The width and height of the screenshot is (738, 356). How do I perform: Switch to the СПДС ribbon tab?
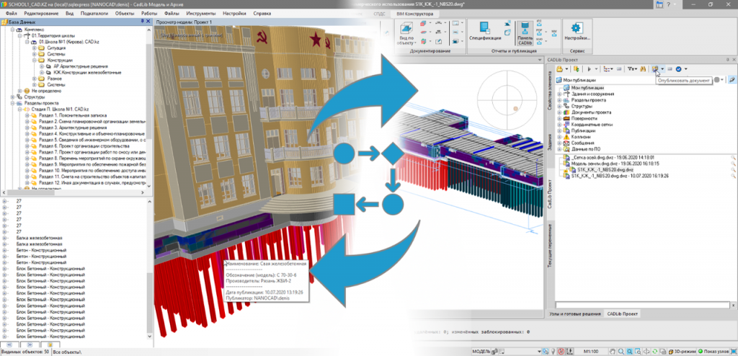pos(379,14)
